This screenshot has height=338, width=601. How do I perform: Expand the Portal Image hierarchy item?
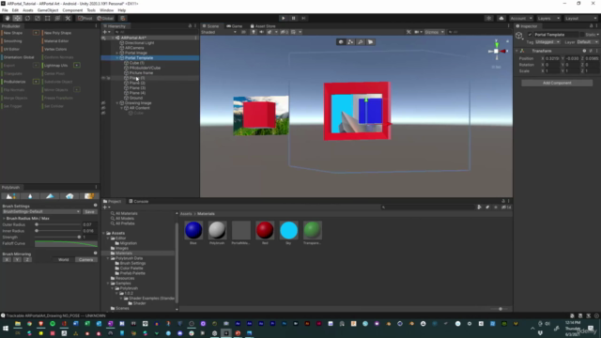[117, 53]
